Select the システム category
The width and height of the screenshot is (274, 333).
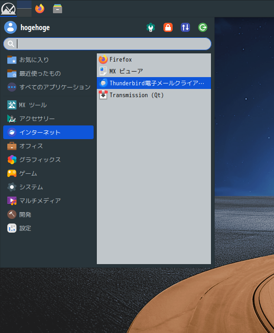coord(48,187)
